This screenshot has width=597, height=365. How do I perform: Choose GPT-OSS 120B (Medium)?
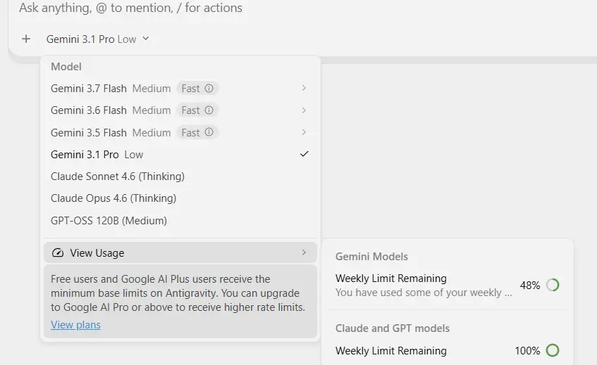click(180, 220)
